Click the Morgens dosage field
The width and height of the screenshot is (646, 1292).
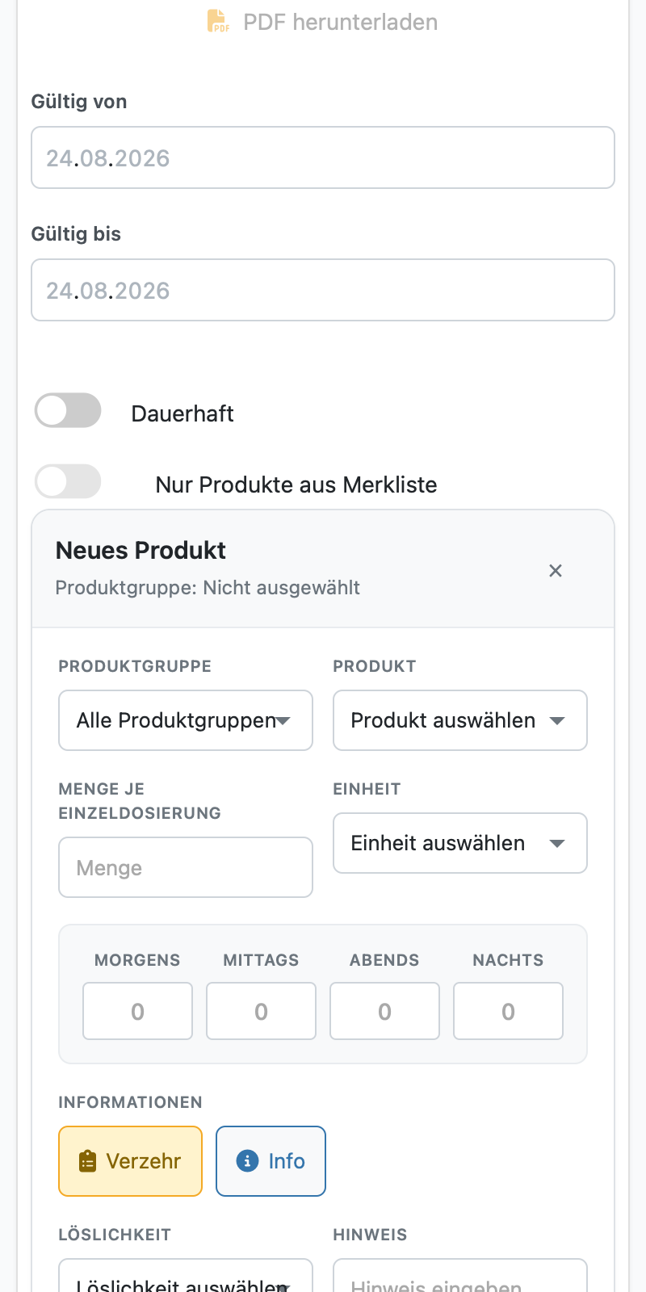[x=137, y=1011]
